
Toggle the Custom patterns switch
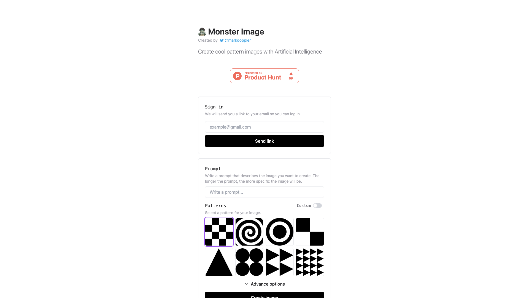coord(318,206)
